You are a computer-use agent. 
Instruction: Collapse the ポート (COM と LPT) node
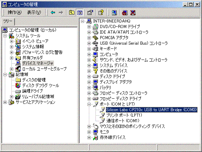point(89,104)
